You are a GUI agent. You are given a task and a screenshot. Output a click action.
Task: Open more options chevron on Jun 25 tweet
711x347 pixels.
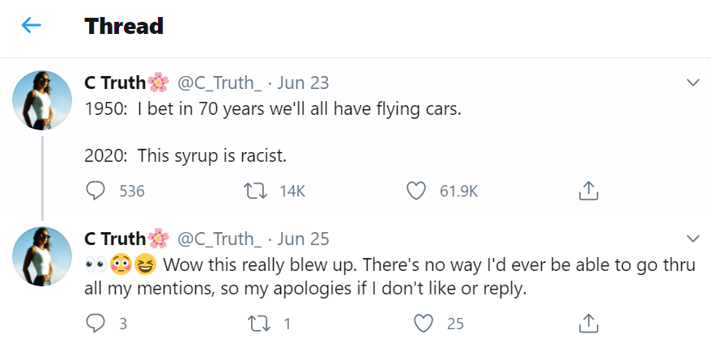[x=692, y=239]
